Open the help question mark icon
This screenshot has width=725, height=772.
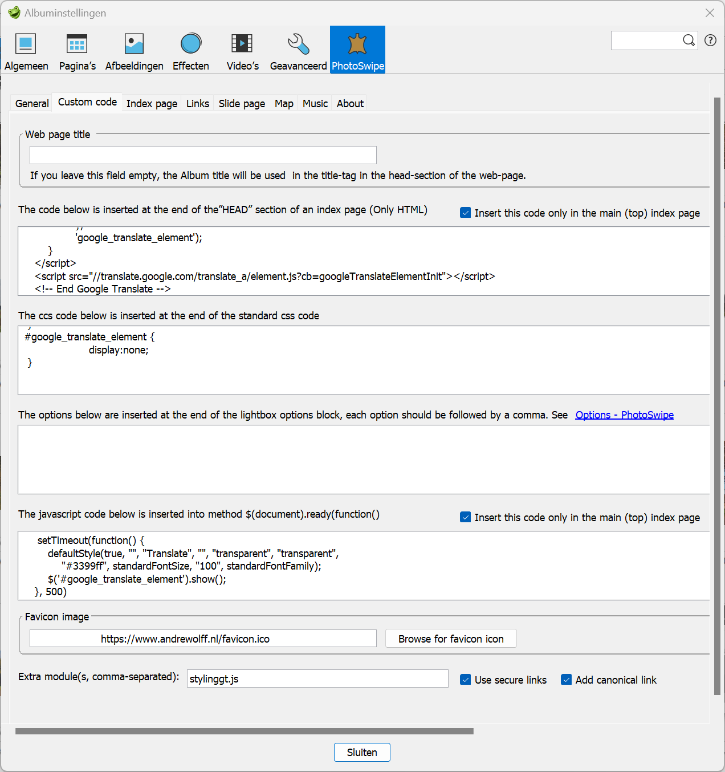click(x=710, y=40)
